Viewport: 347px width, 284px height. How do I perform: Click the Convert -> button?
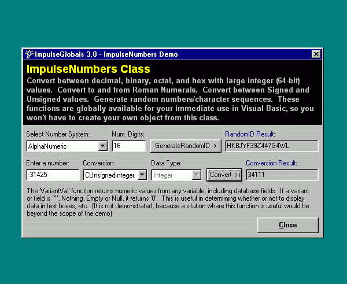[224, 175]
